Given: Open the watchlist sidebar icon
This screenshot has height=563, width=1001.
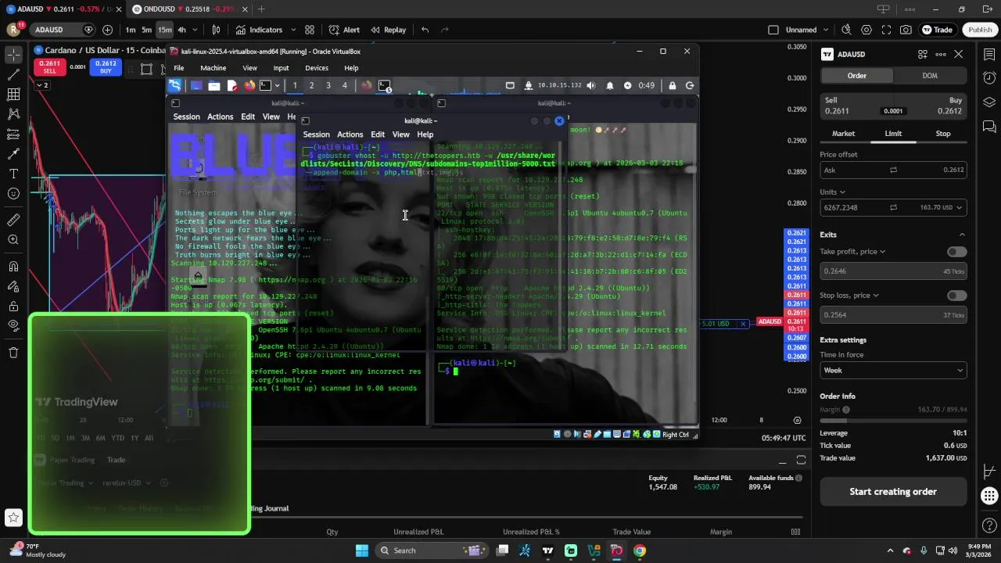Looking at the screenshot, I should [989, 54].
